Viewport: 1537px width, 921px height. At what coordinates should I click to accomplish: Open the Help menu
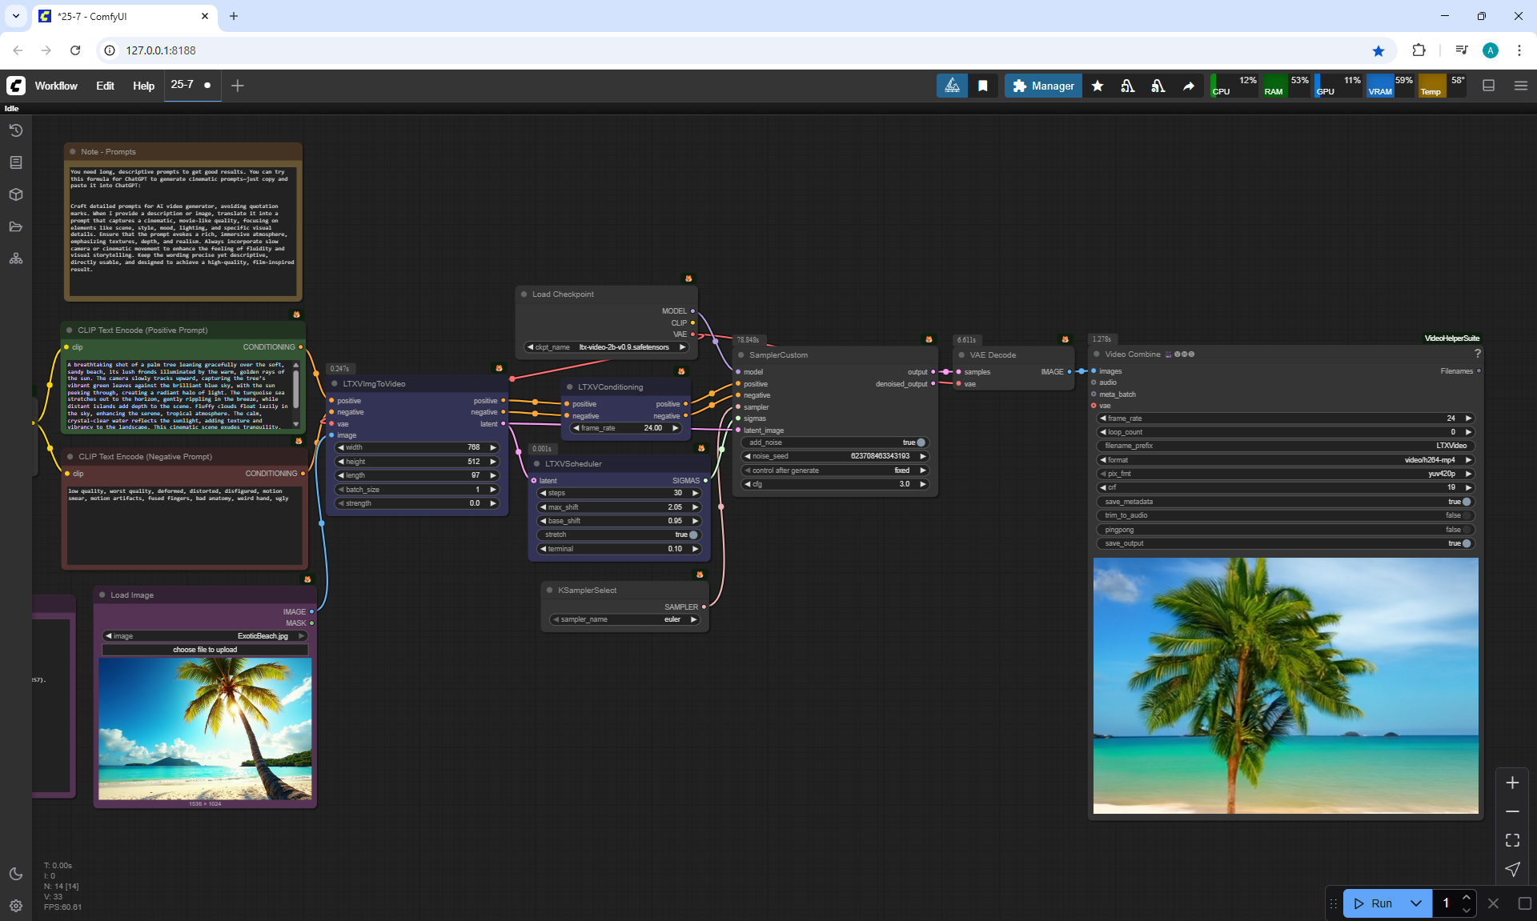(143, 86)
